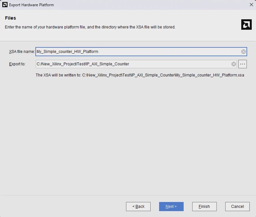Click the AMD icon in title bar

point(5,5)
